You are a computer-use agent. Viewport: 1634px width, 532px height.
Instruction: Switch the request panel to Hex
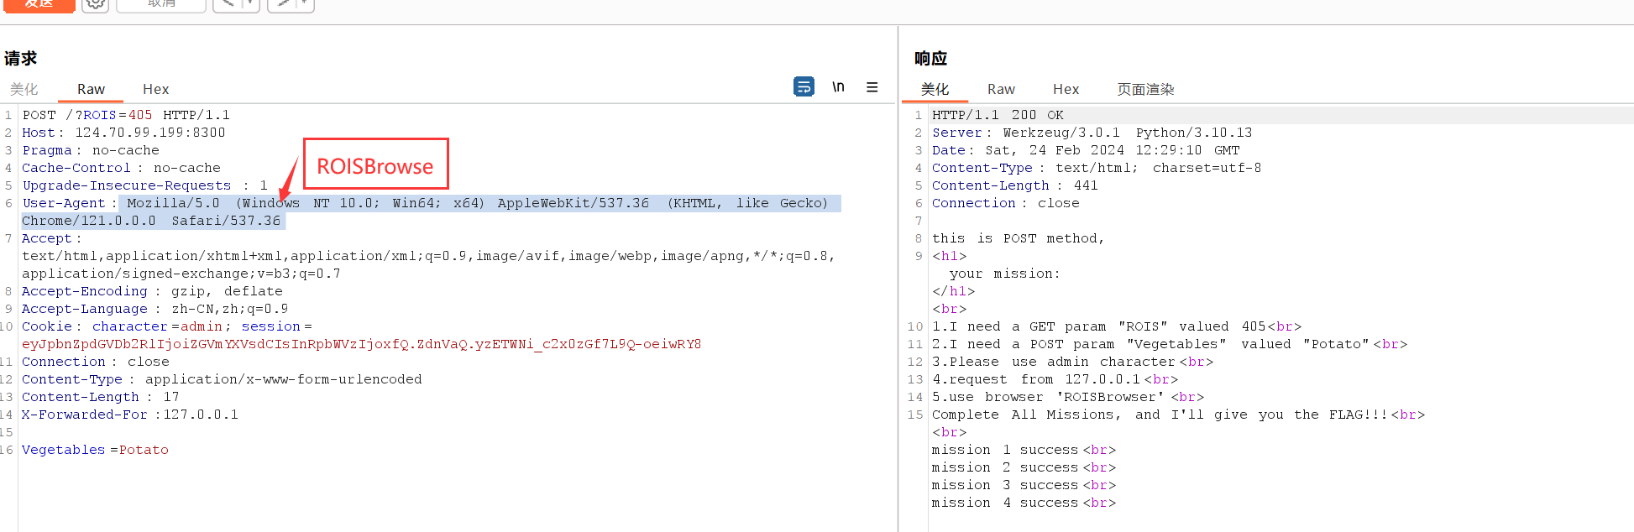(x=155, y=89)
